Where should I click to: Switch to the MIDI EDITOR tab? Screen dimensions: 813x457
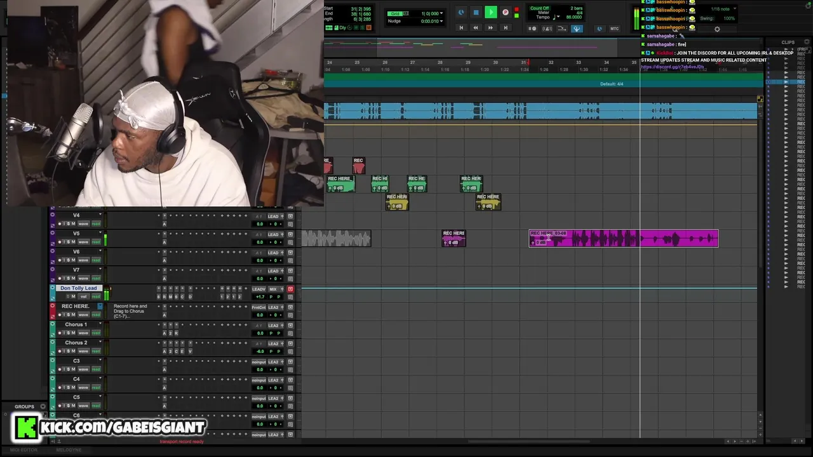[24, 450]
